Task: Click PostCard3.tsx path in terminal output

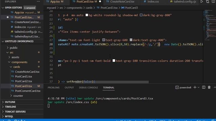Action: 124,98
